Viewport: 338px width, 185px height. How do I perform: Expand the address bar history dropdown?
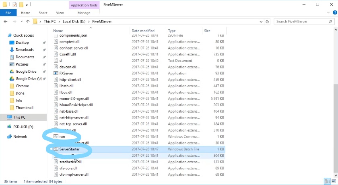pos(261,22)
